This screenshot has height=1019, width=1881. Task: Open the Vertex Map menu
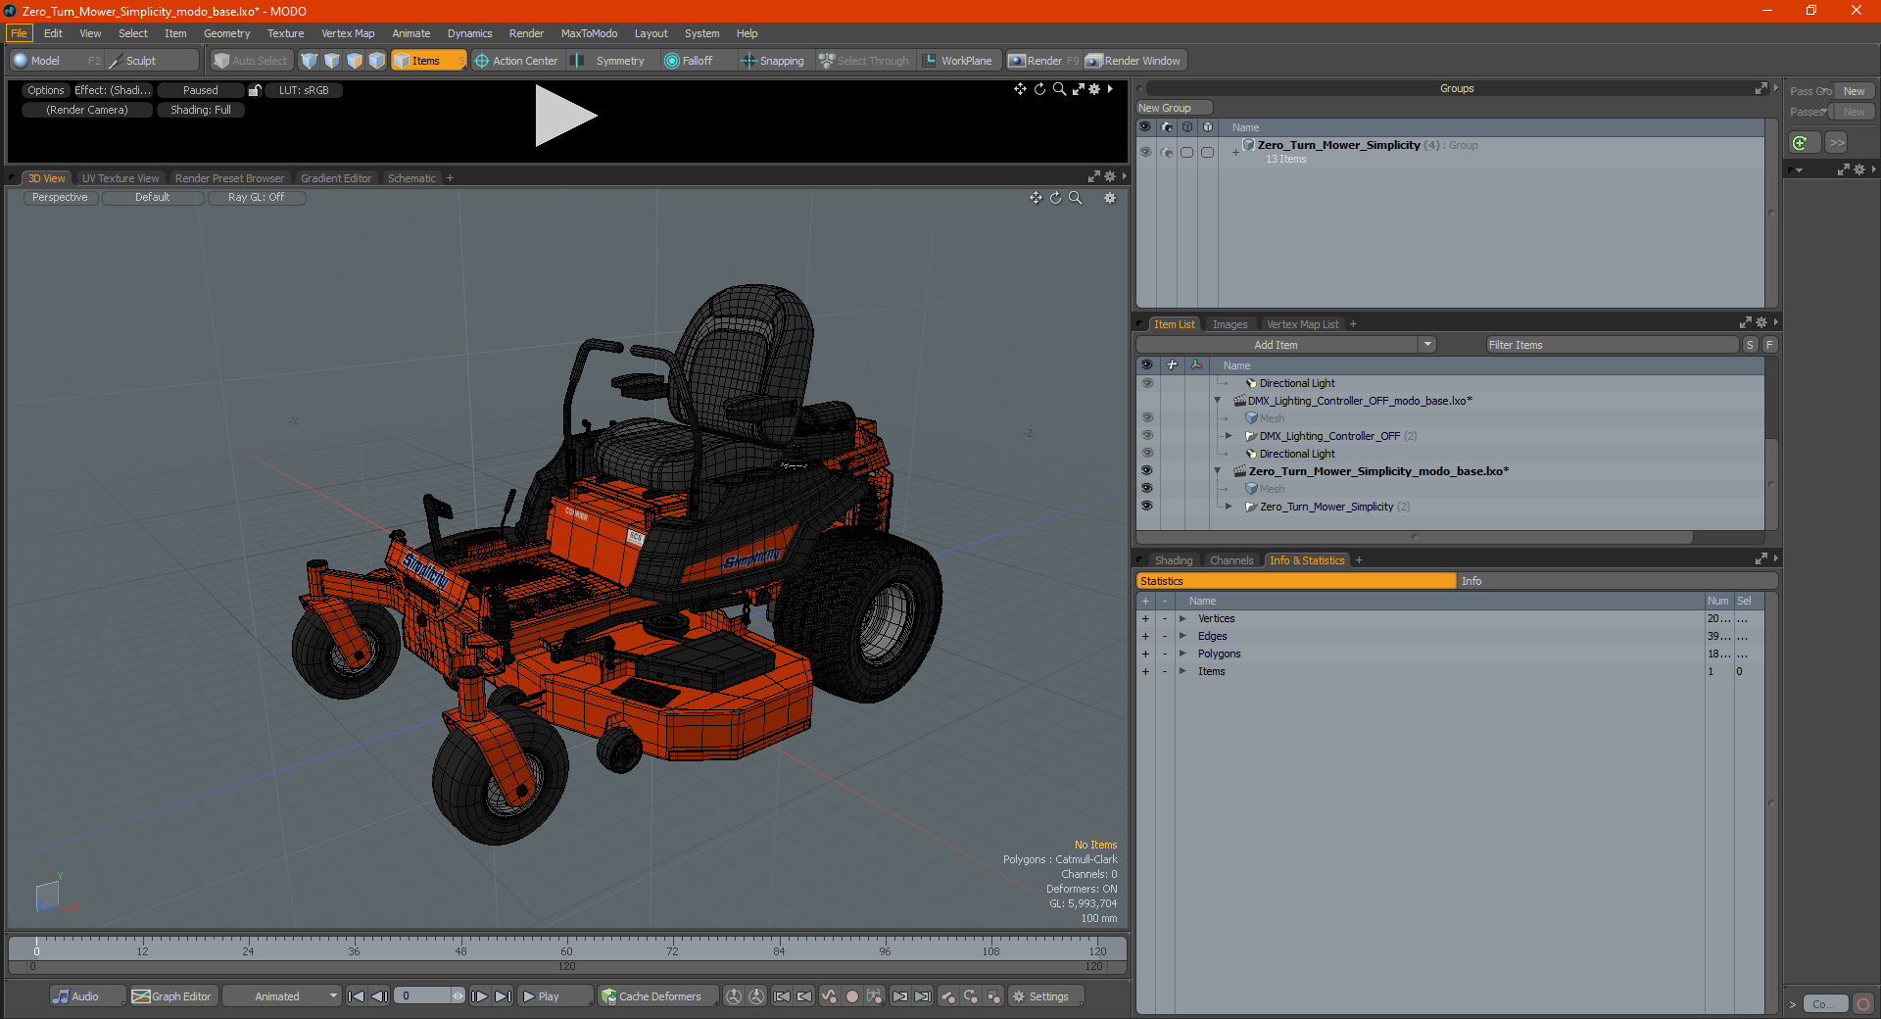(x=348, y=33)
